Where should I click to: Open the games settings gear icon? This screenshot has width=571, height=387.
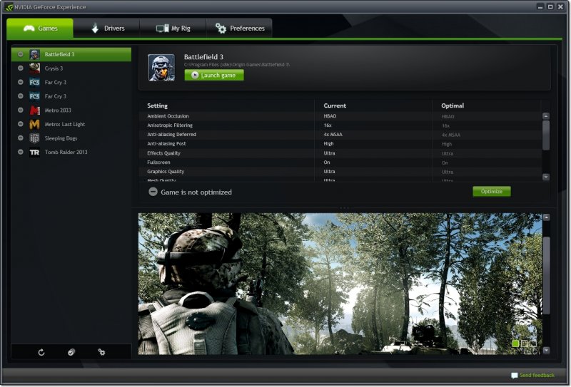pos(101,352)
